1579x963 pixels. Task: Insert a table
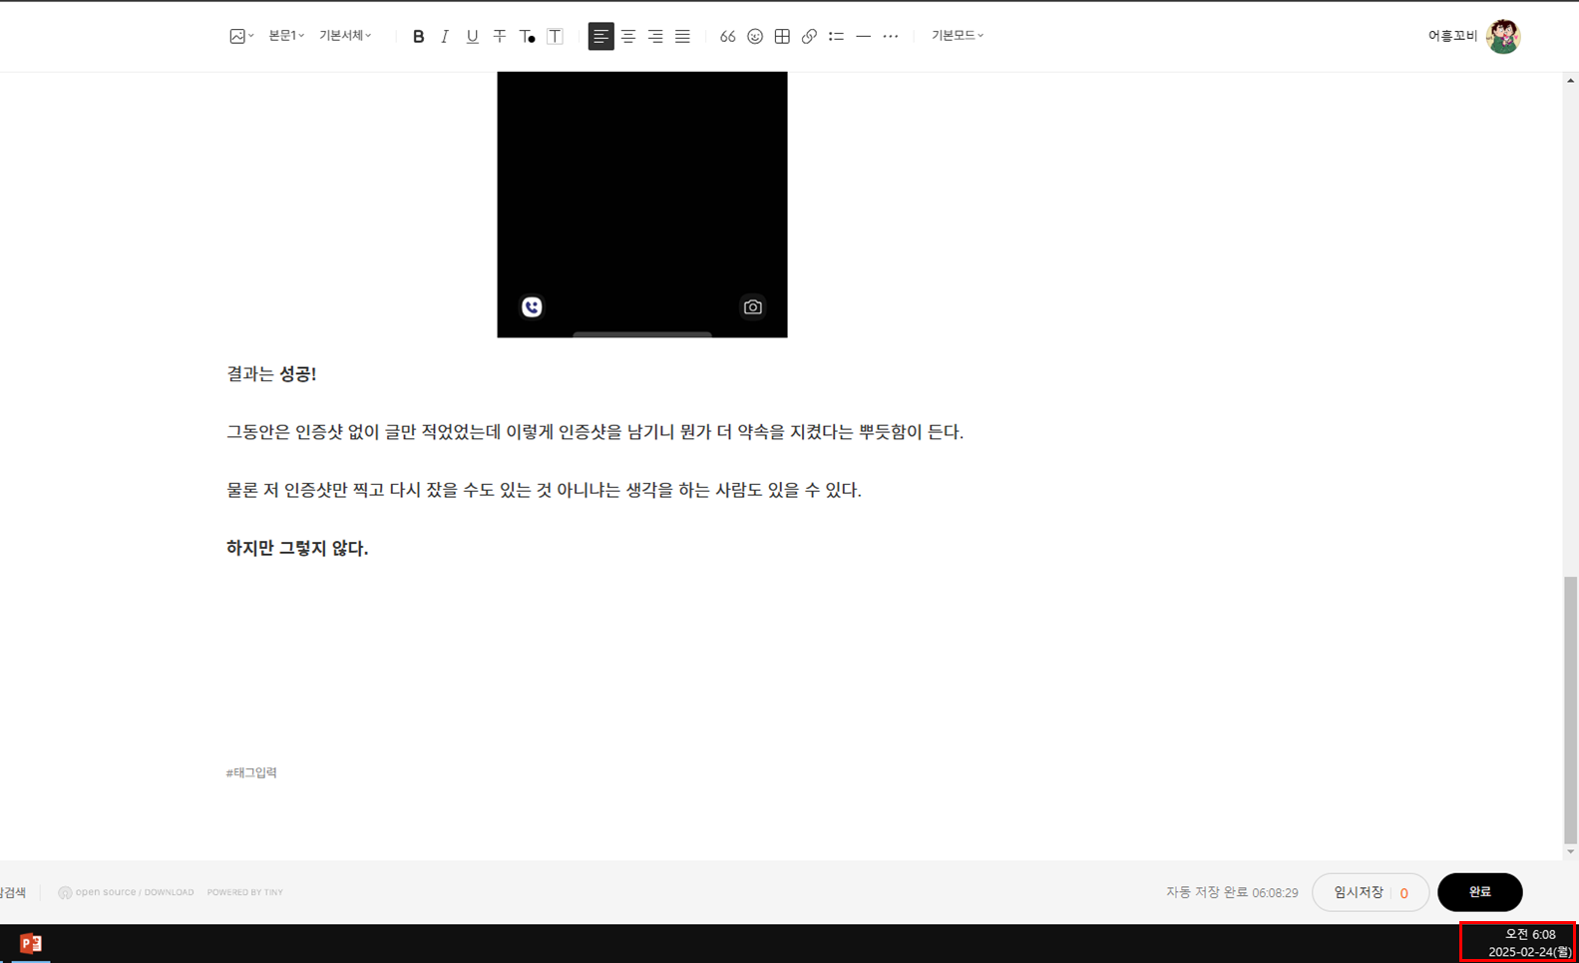(x=782, y=37)
